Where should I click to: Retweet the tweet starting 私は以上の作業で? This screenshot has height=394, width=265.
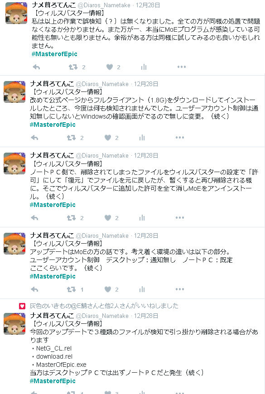click(73, 67)
